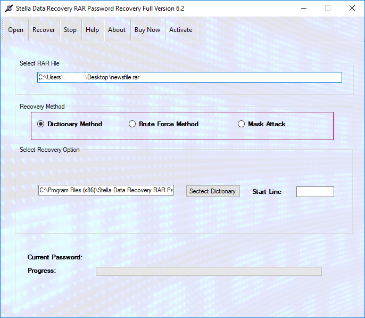Viewport: 365px width, 318px height.
Task: Click the Open toolbar button
Action: point(15,30)
